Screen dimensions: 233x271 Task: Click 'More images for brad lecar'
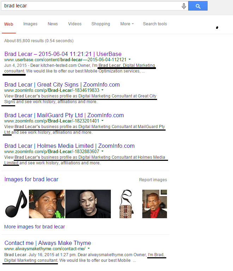(x=35, y=227)
